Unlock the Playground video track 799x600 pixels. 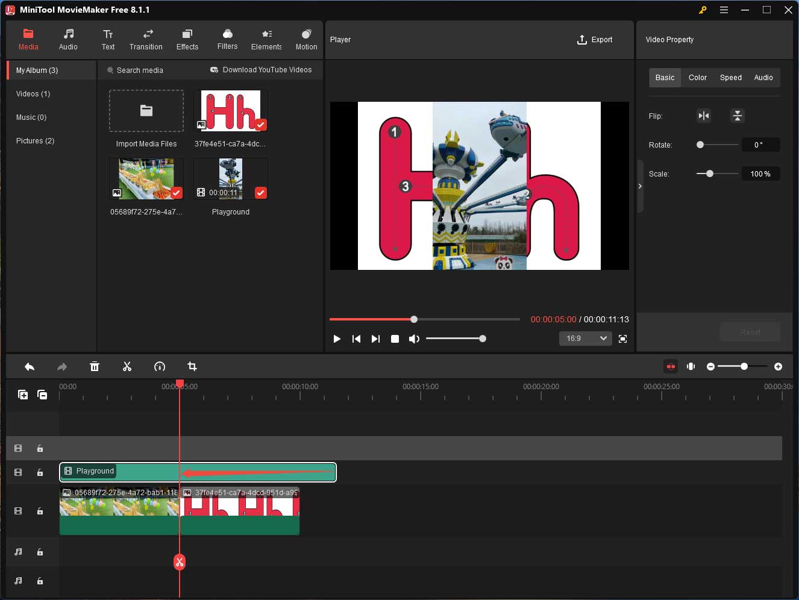pos(40,472)
